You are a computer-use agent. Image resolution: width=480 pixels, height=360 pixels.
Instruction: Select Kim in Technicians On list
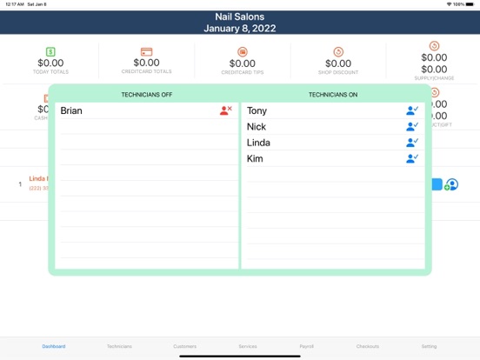(x=333, y=158)
